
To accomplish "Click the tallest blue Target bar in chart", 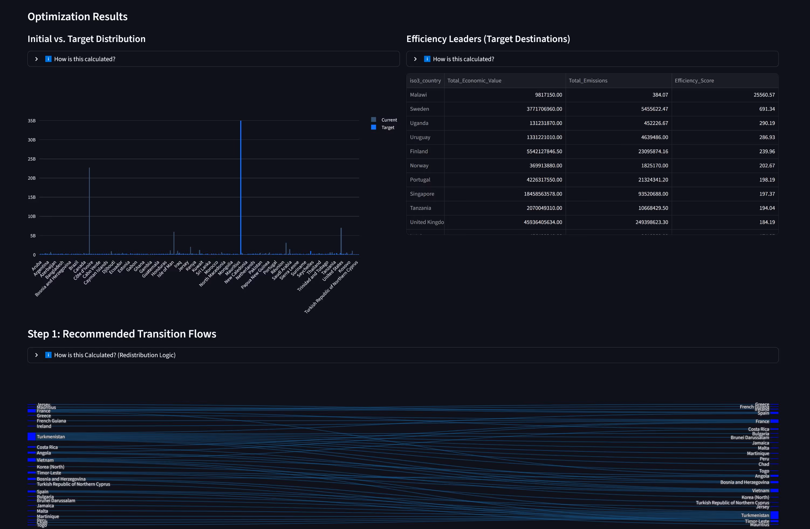I will coord(241,187).
